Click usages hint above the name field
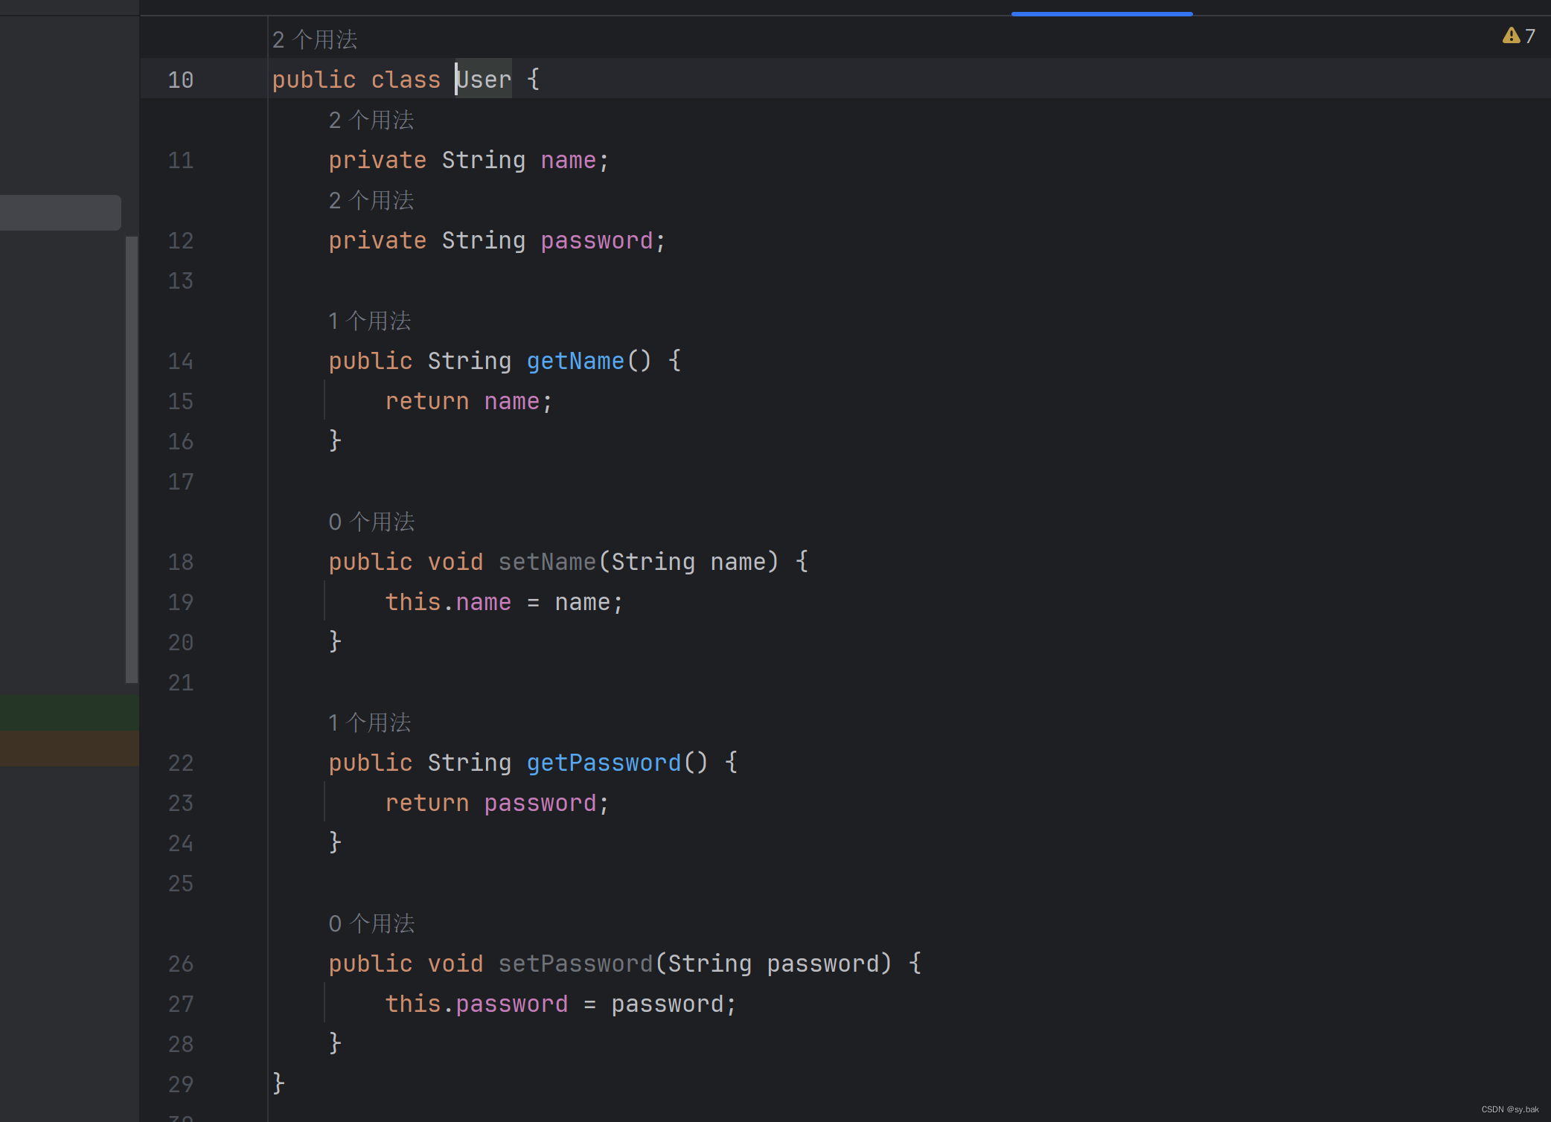This screenshot has width=1551, height=1122. click(371, 120)
